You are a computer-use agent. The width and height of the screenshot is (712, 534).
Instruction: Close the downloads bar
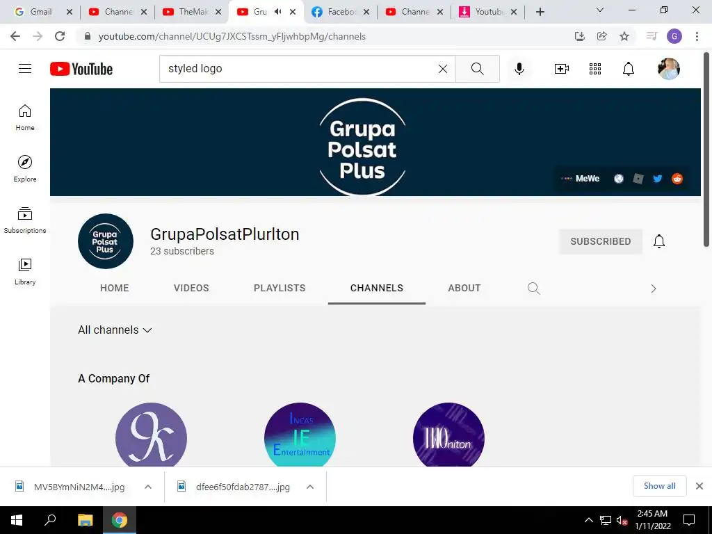point(699,486)
